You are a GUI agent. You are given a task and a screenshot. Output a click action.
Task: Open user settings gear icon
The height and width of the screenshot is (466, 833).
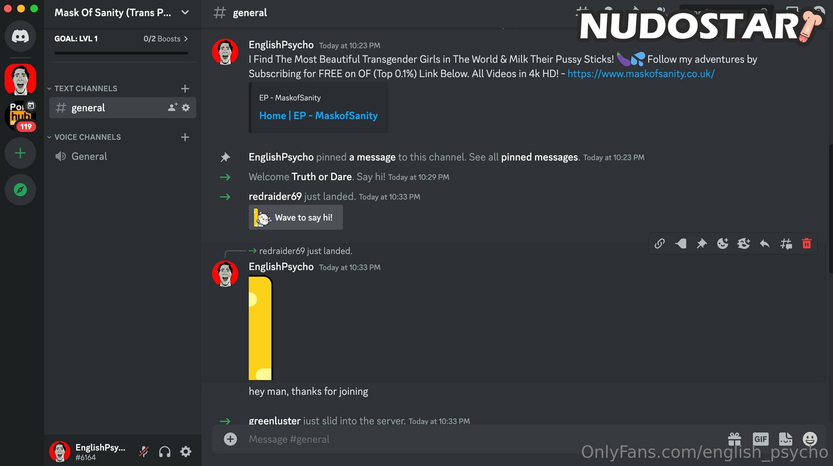[x=186, y=452]
